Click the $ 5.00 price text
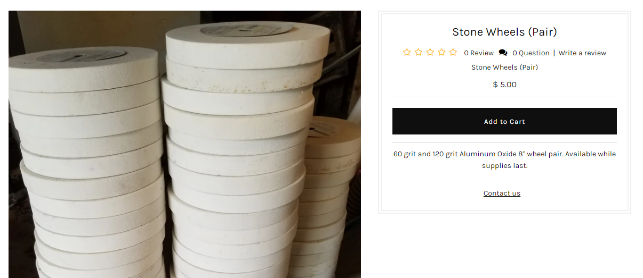 click(504, 85)
